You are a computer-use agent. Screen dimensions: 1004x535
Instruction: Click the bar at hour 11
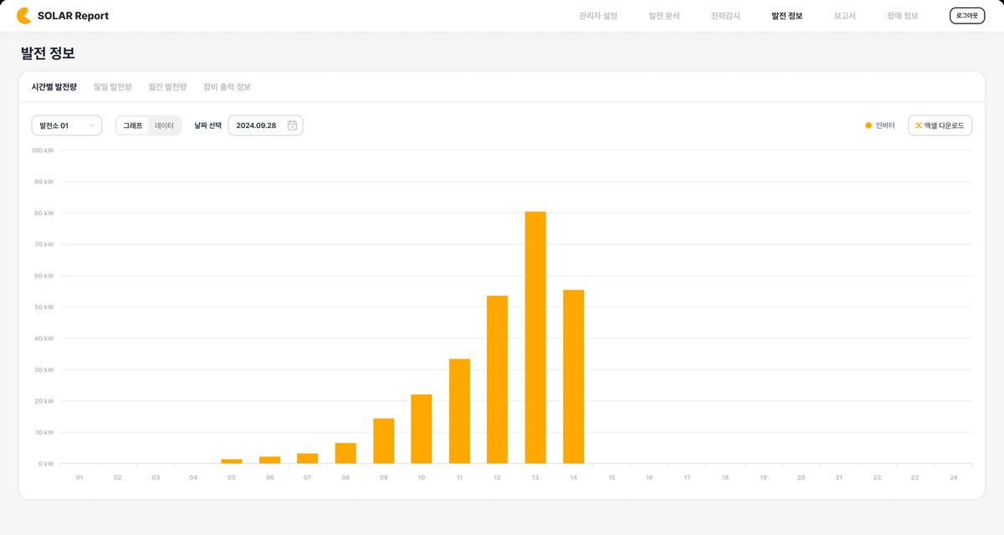(x=459, y=411)
